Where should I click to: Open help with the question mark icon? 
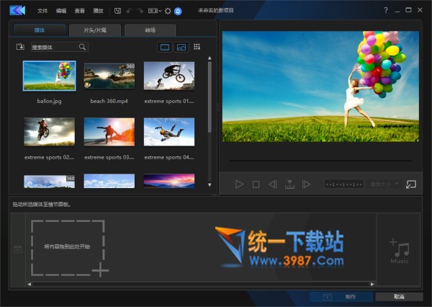[x=386, y=10]
